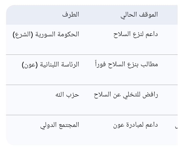Click the word "الدولي"

49,125
